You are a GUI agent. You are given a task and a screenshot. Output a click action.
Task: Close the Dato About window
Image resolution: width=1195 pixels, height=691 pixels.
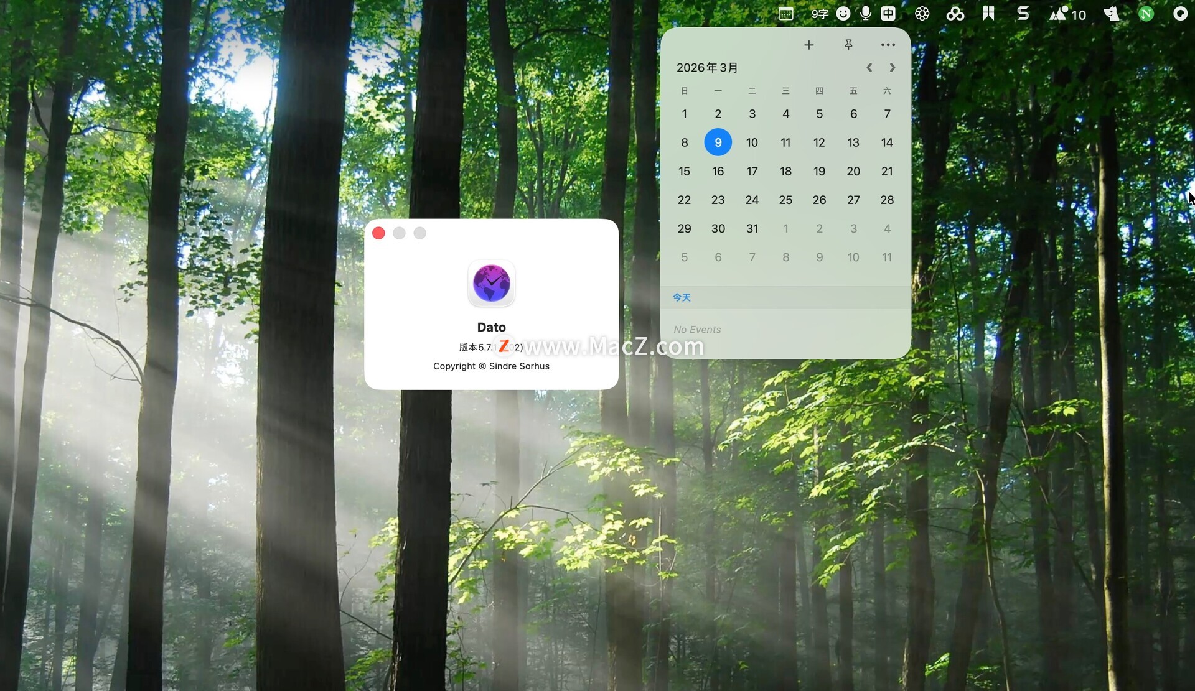click(x=378, y=233)
